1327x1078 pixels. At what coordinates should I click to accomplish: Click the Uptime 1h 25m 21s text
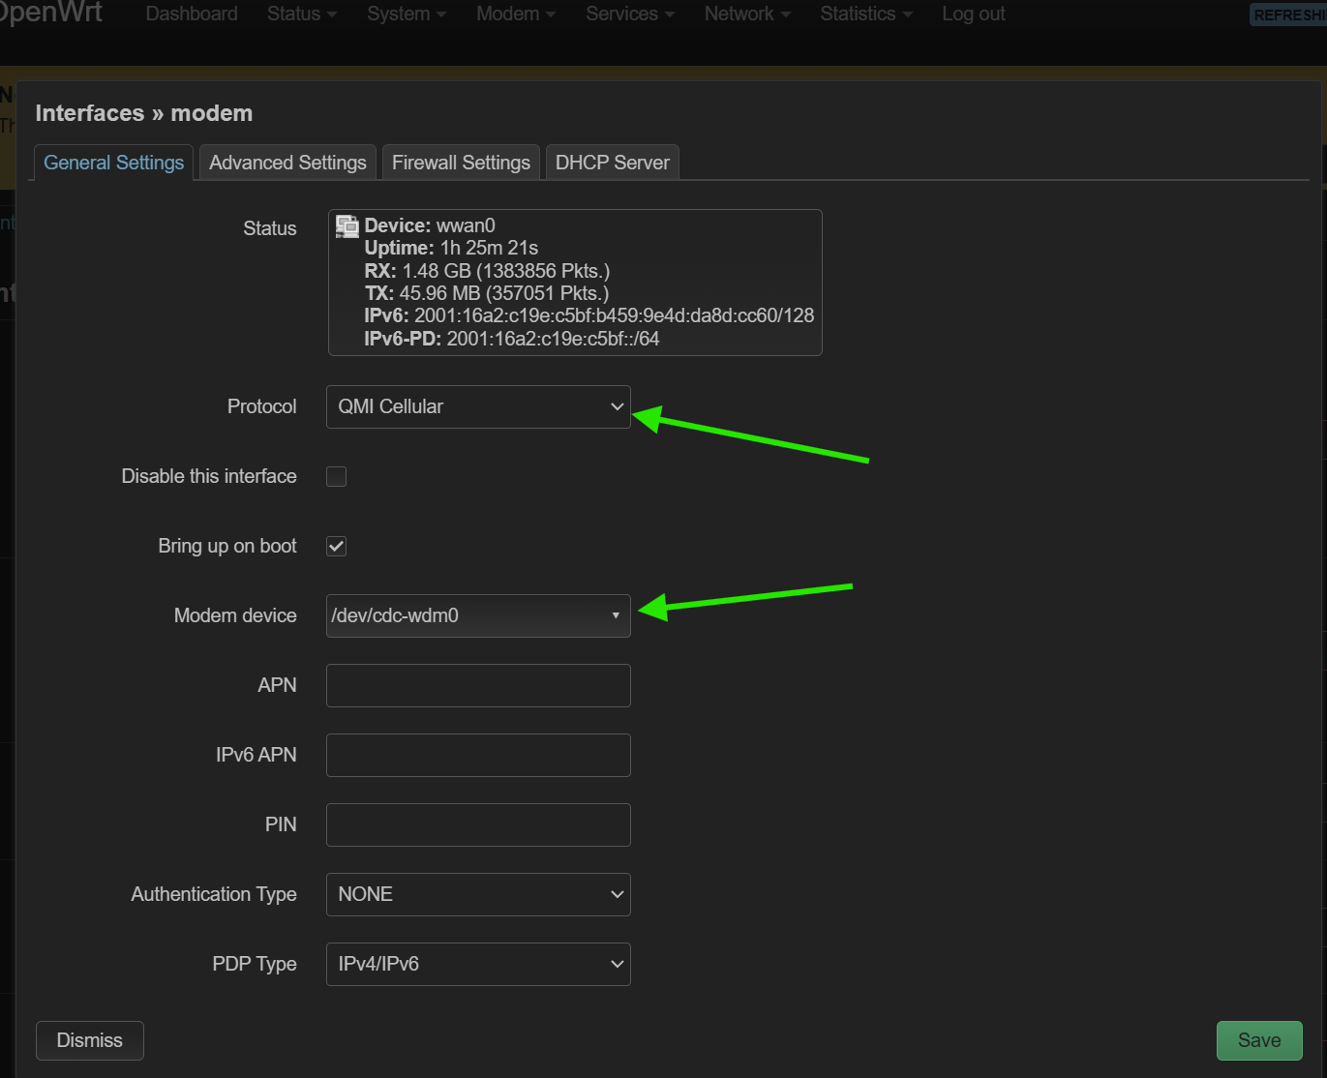pos(451,248)
